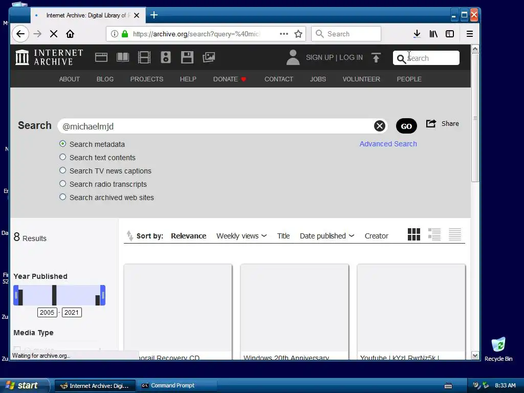Viewport: 524px width, 393px height.
Task: Open the CONTACT menu item
Action: tap(279, 79)
